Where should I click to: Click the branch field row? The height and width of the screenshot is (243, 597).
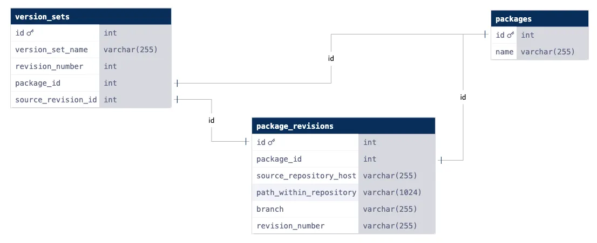[x=270, y=209]
